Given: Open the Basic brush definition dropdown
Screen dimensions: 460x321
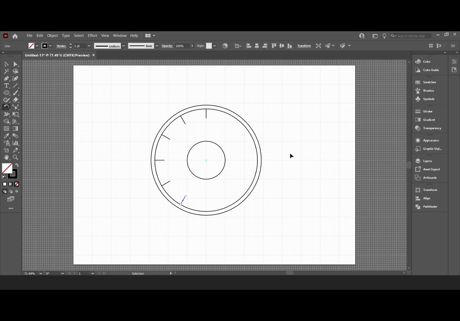Looking at the screenshot, I should click(x=157, y=46).
